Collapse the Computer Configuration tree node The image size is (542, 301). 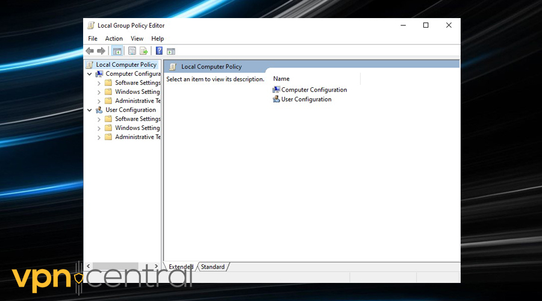(x=90, y=74)
